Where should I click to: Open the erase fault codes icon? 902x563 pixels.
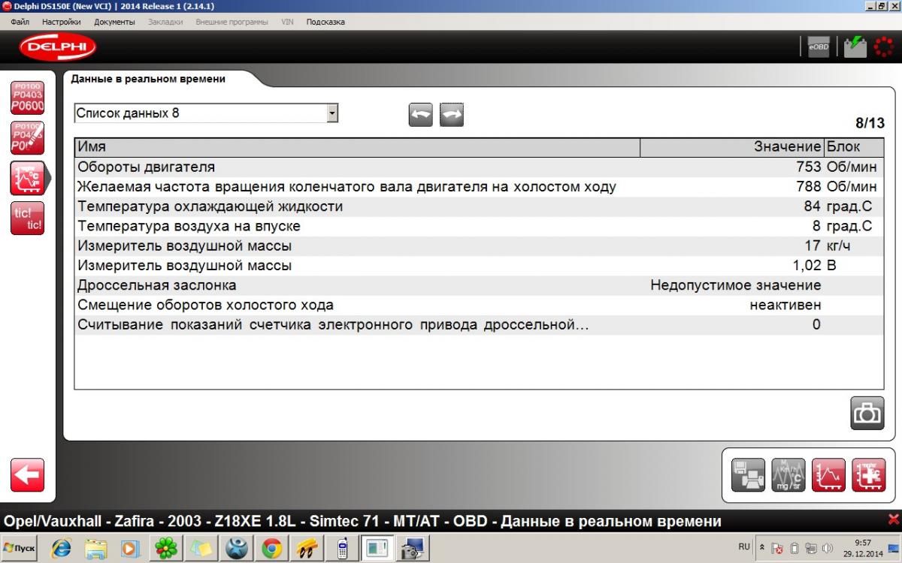(x=27, y=138)
